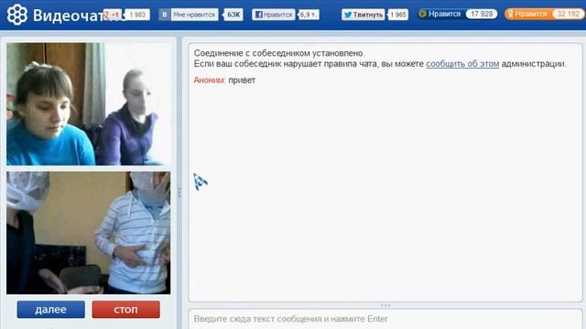This screenshot has width=586, height=329.
Task: Click the Mail.ru @ icon
Action: [x=422, y=15]
